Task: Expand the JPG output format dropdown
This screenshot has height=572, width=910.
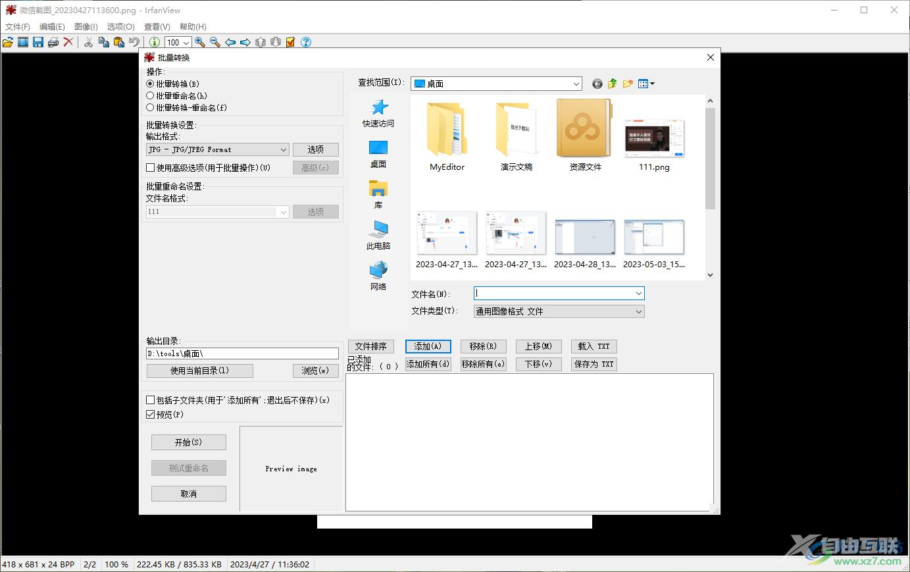Action: click(x=284, y=150)
